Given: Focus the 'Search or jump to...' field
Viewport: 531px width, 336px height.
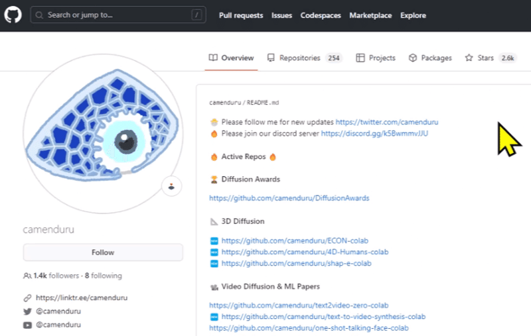Looking at the screenshot, I should coord(118,15).
